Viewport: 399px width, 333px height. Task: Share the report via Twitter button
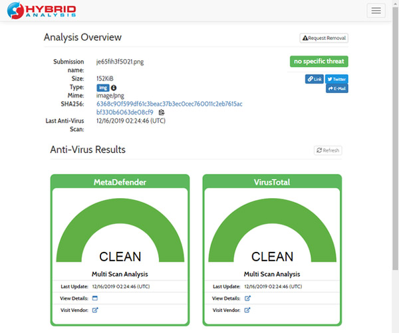[336, 79]
